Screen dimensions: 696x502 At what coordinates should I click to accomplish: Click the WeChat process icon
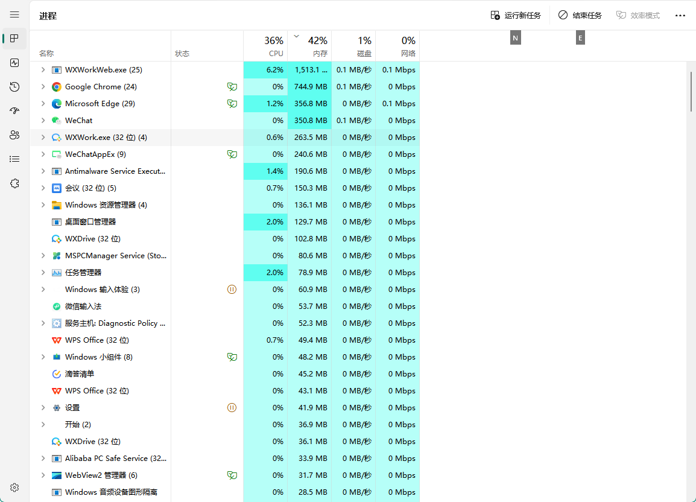[x=56, y=121]
